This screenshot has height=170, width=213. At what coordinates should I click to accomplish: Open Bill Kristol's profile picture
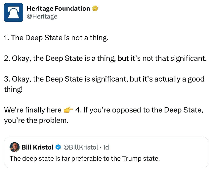15,147
